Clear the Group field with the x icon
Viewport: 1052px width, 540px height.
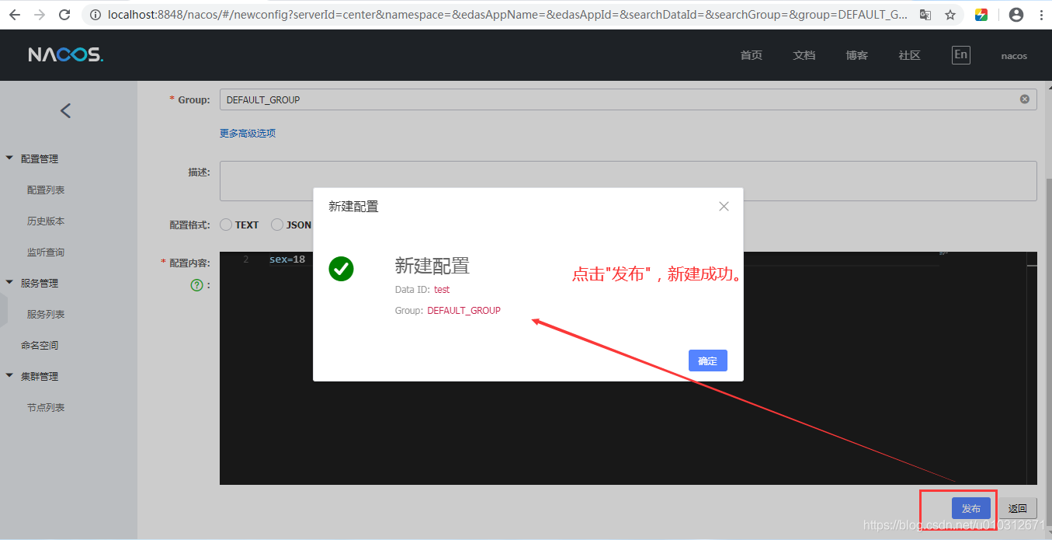tap(1024, 99)
